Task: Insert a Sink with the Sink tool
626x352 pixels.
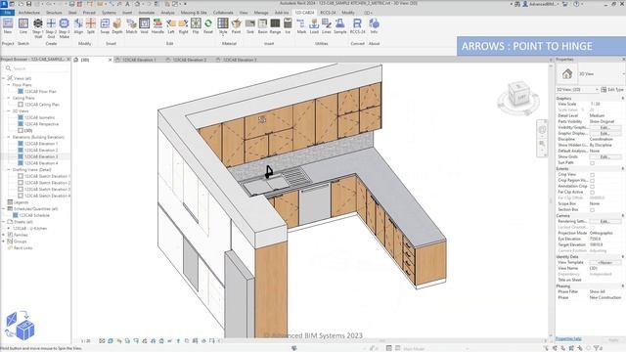Action: point(250,26)
